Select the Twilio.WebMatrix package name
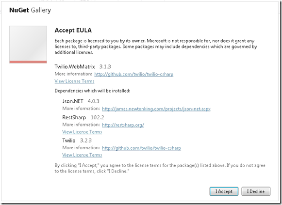 coord(75,66)
